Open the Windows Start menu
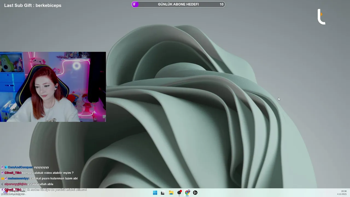The image size is (350, 197). point(155,193)
